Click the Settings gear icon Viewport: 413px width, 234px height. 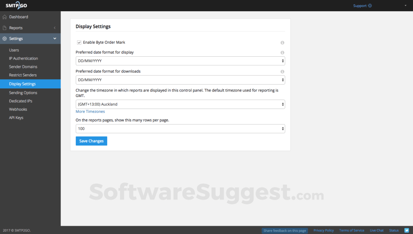point(4,39)
